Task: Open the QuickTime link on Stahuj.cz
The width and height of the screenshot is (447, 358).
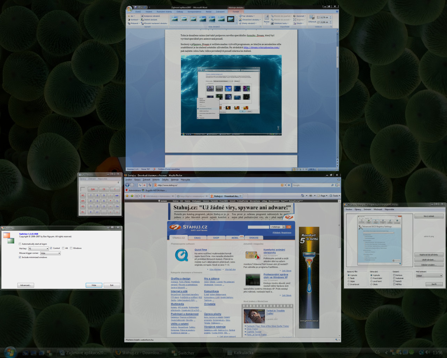Action: click(x=201, y=250)
